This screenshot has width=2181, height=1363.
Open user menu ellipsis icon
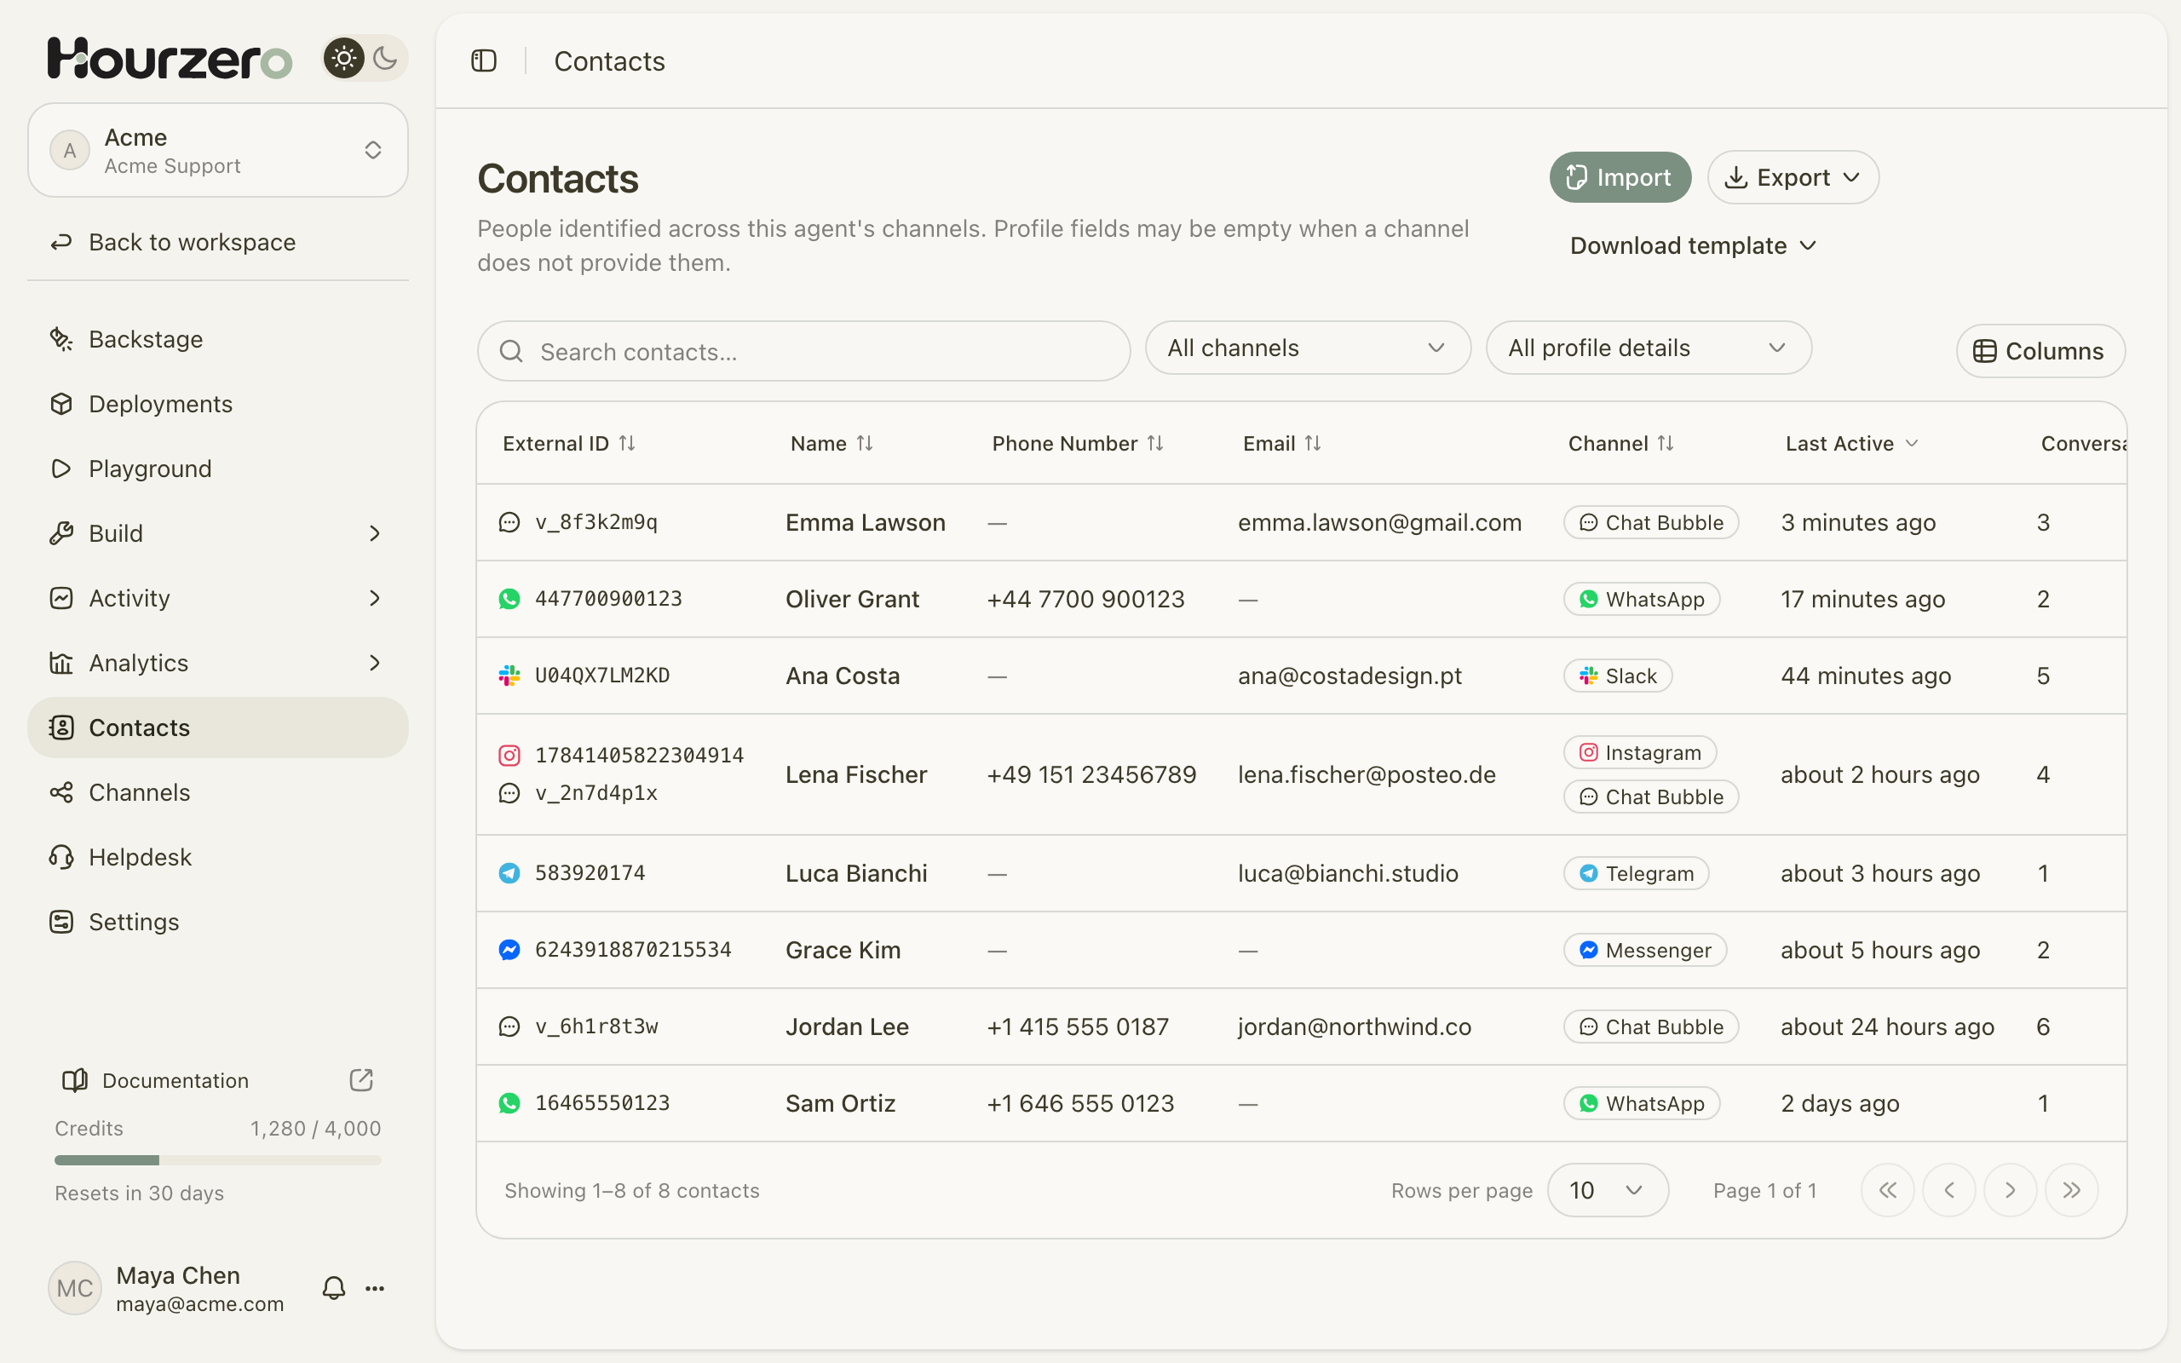click(x=375, y=1288)
